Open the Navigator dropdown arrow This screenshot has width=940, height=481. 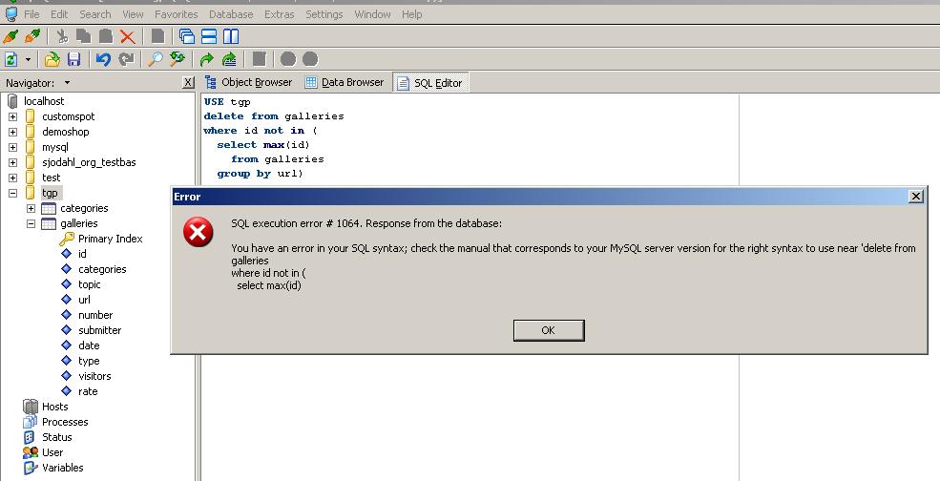tap(67, 83)
